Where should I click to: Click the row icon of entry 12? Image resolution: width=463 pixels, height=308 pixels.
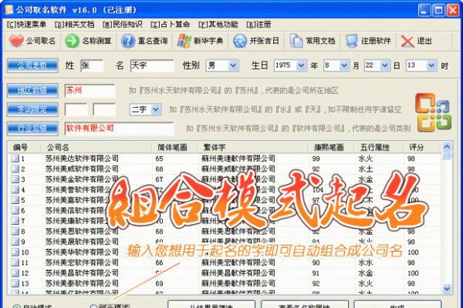[x=15, y=273]
